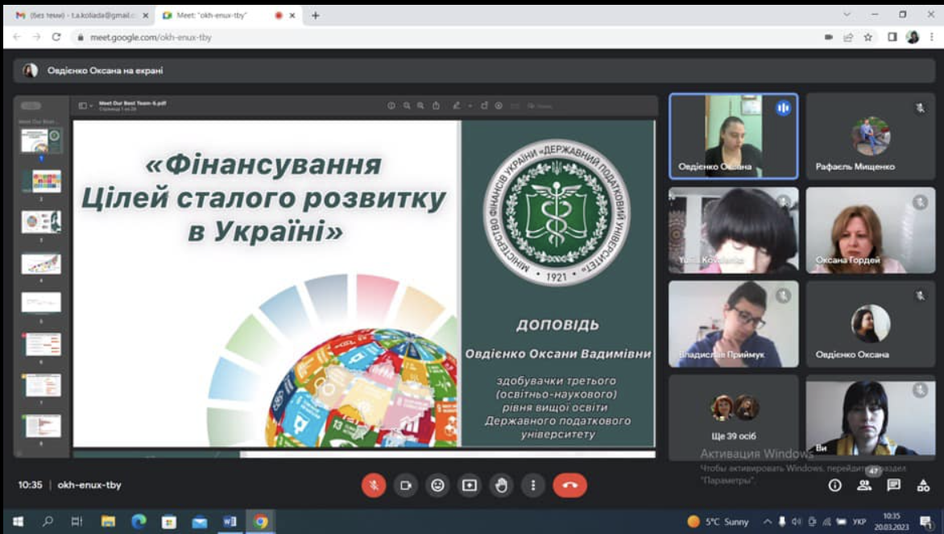Leave the call with red hang-up button
944x534 pixels.
pyautogui.click(x=569, y=485)
